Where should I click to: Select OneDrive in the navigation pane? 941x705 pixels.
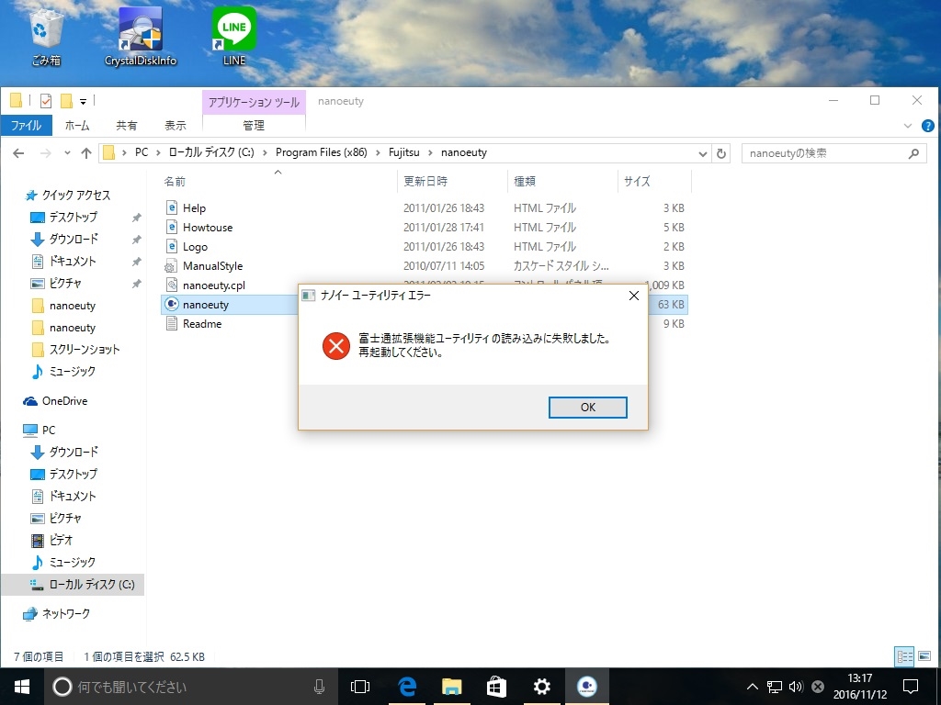coord(64,401)
